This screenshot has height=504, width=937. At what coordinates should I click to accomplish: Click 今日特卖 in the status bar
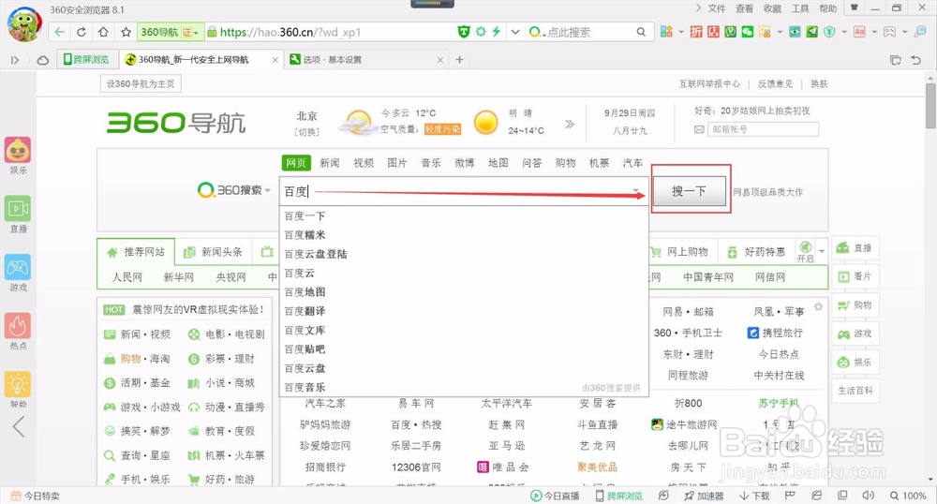coord(35,496)
